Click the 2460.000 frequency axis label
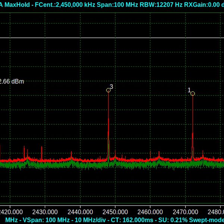This screenshot has width=224, height=224. click(150, 211)
